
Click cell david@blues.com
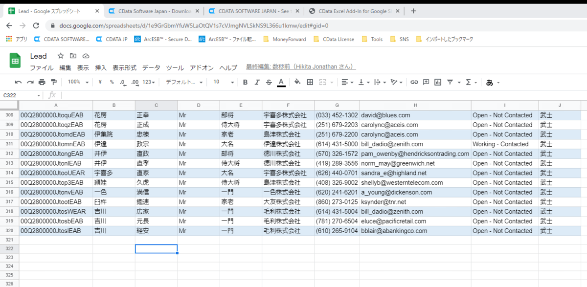pos(415,115)
